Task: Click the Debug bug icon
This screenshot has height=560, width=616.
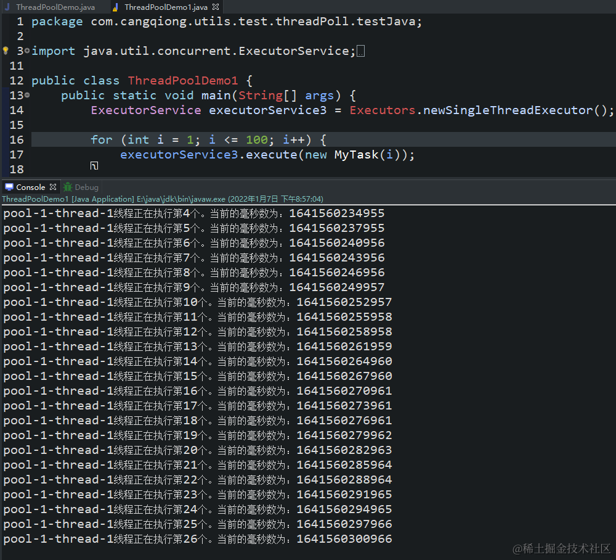Action: (68, 187)
